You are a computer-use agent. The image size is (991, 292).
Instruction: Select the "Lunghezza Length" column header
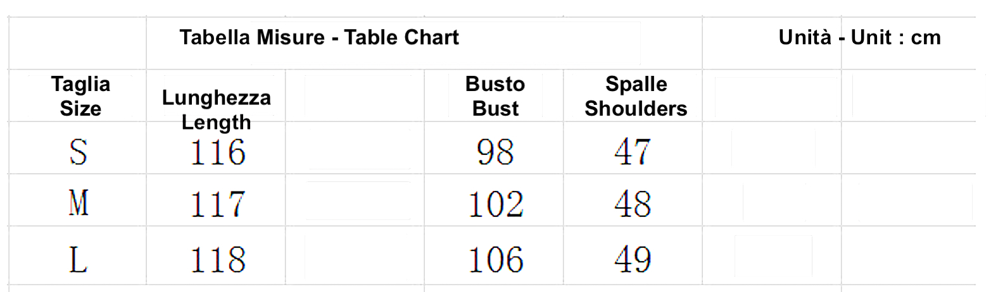point(217,109)
